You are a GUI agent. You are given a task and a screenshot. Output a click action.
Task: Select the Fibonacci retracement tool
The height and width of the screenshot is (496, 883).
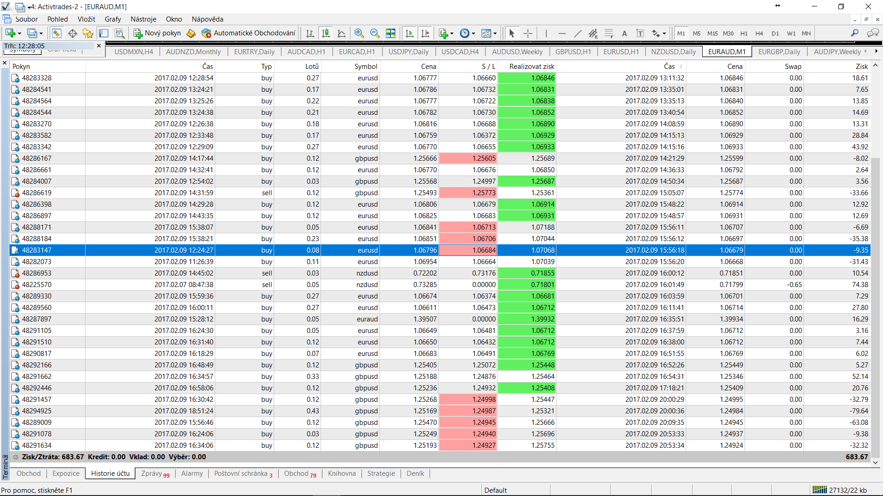pos(609,33)
